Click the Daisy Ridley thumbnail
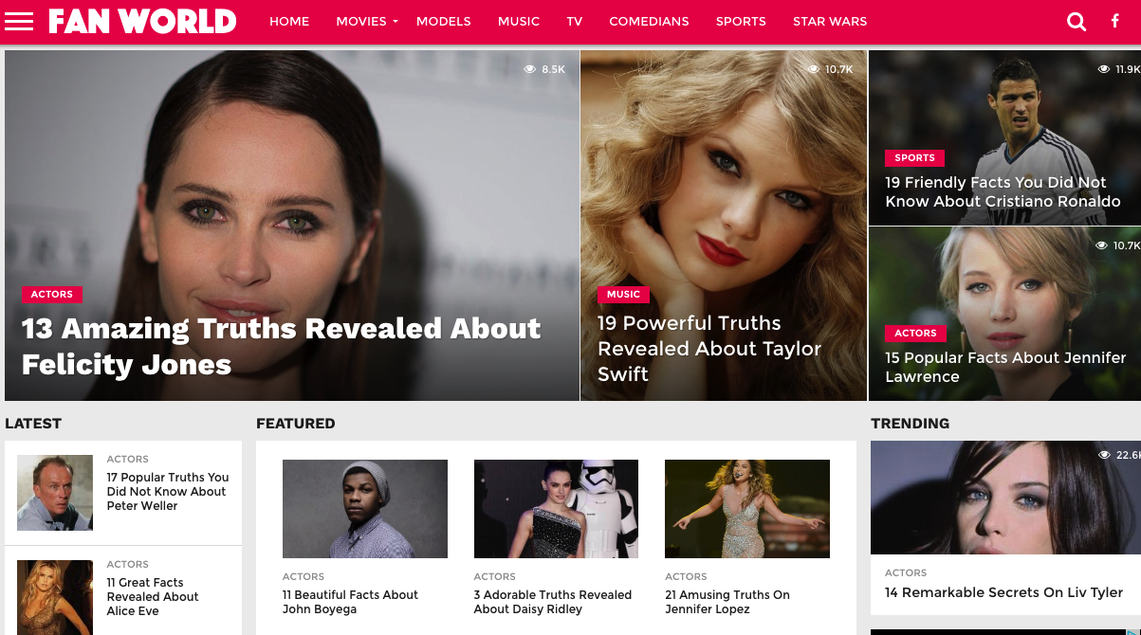 pyautogui.click(x=556, y=509)
